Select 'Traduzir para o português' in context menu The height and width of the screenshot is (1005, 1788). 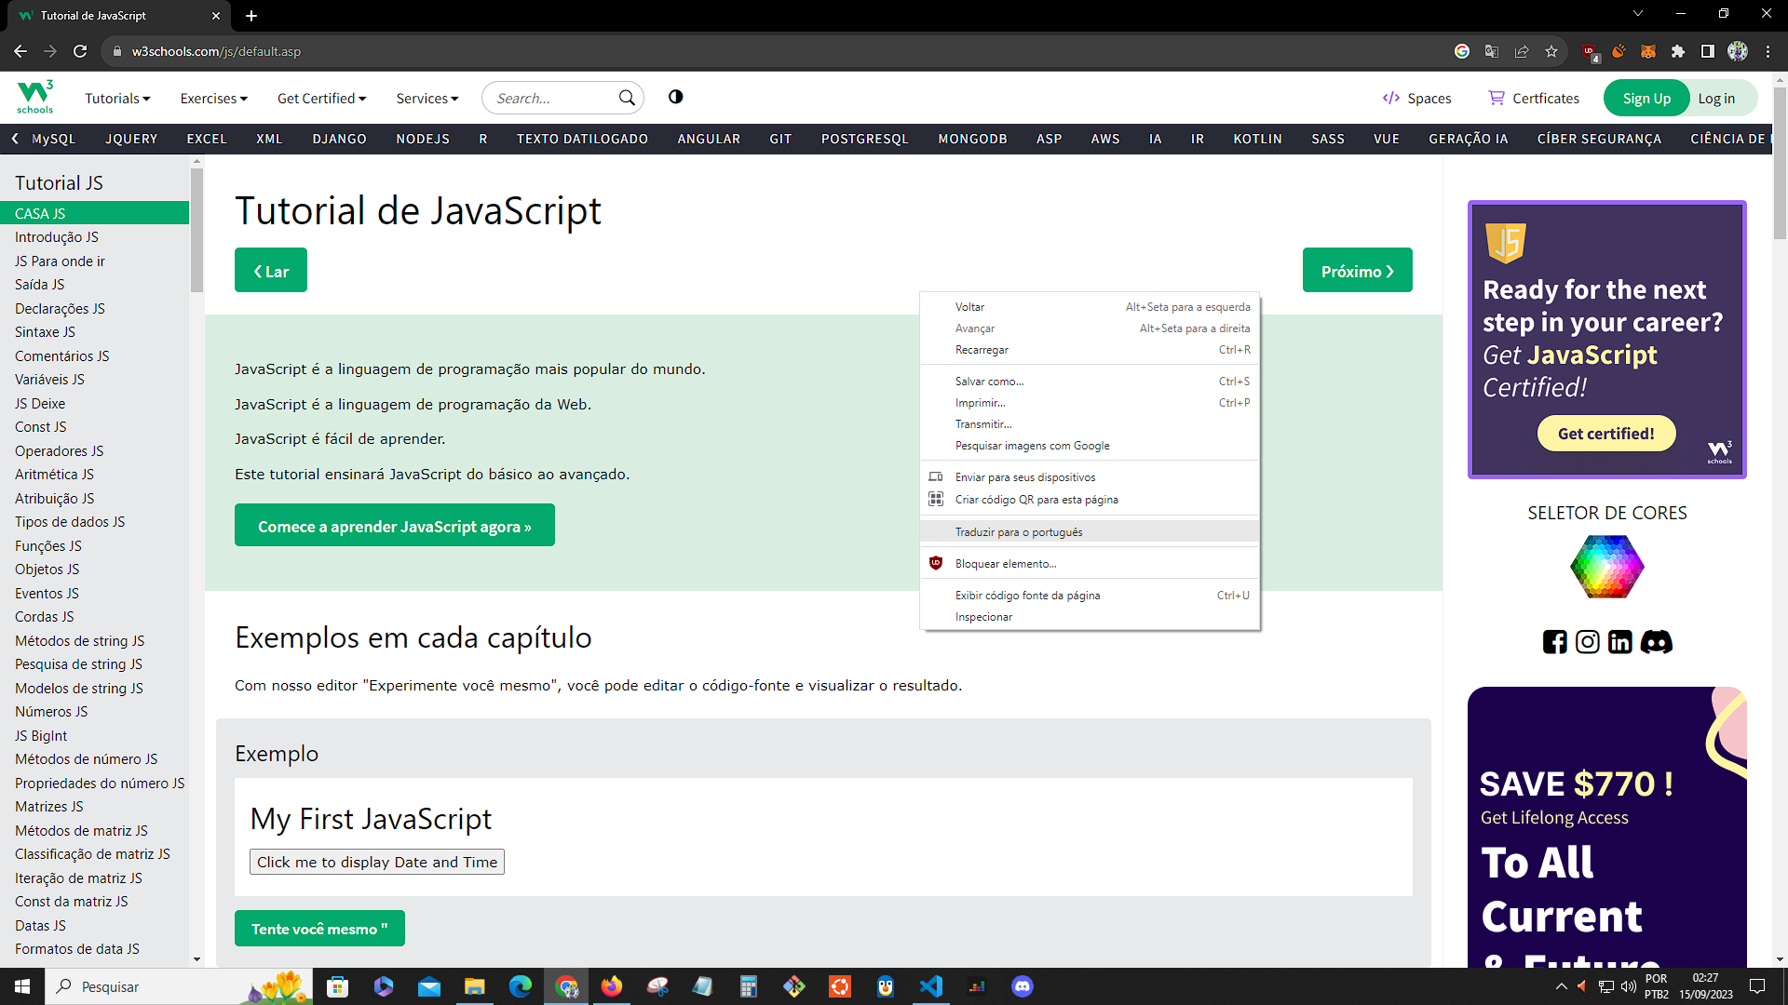pyautogui.click(x=1090, y=532)
